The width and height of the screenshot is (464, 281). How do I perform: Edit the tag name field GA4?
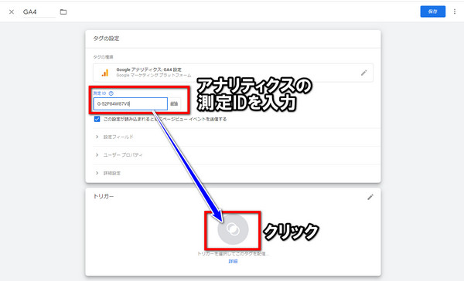pos(39,12)
